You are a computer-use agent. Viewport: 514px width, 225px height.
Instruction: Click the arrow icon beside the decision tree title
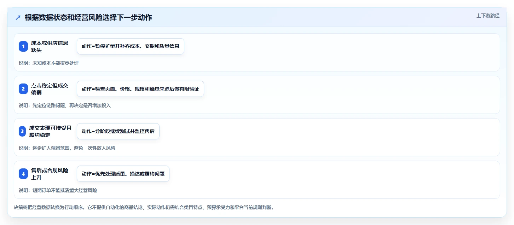[18, 18]
